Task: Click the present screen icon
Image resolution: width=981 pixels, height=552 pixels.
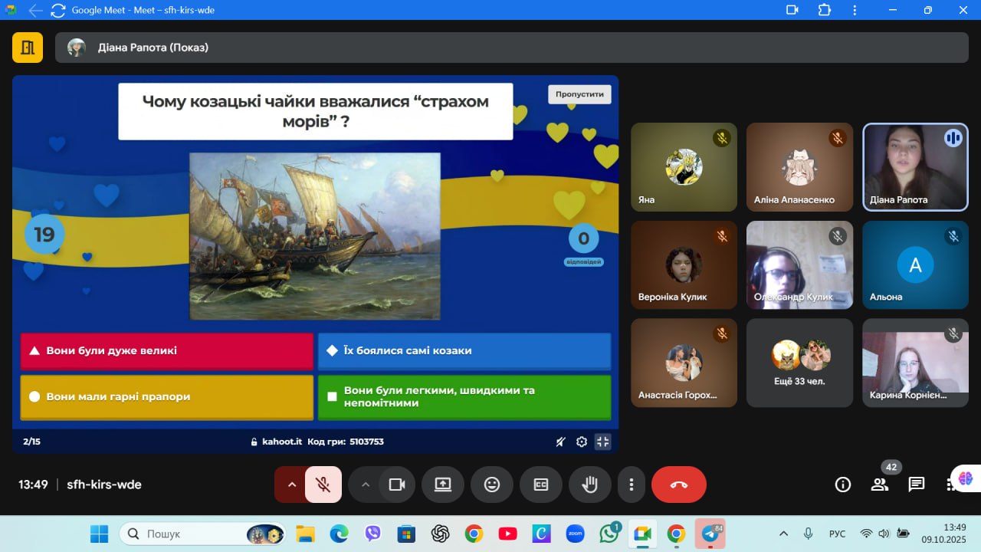Action: click(x=443, y=485)
